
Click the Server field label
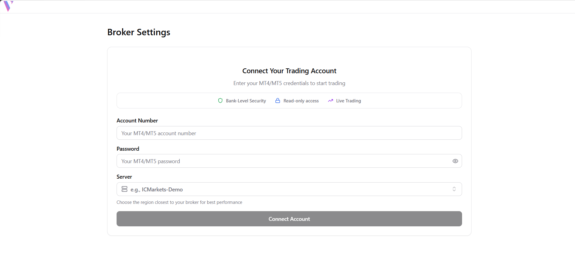point(124,177)
